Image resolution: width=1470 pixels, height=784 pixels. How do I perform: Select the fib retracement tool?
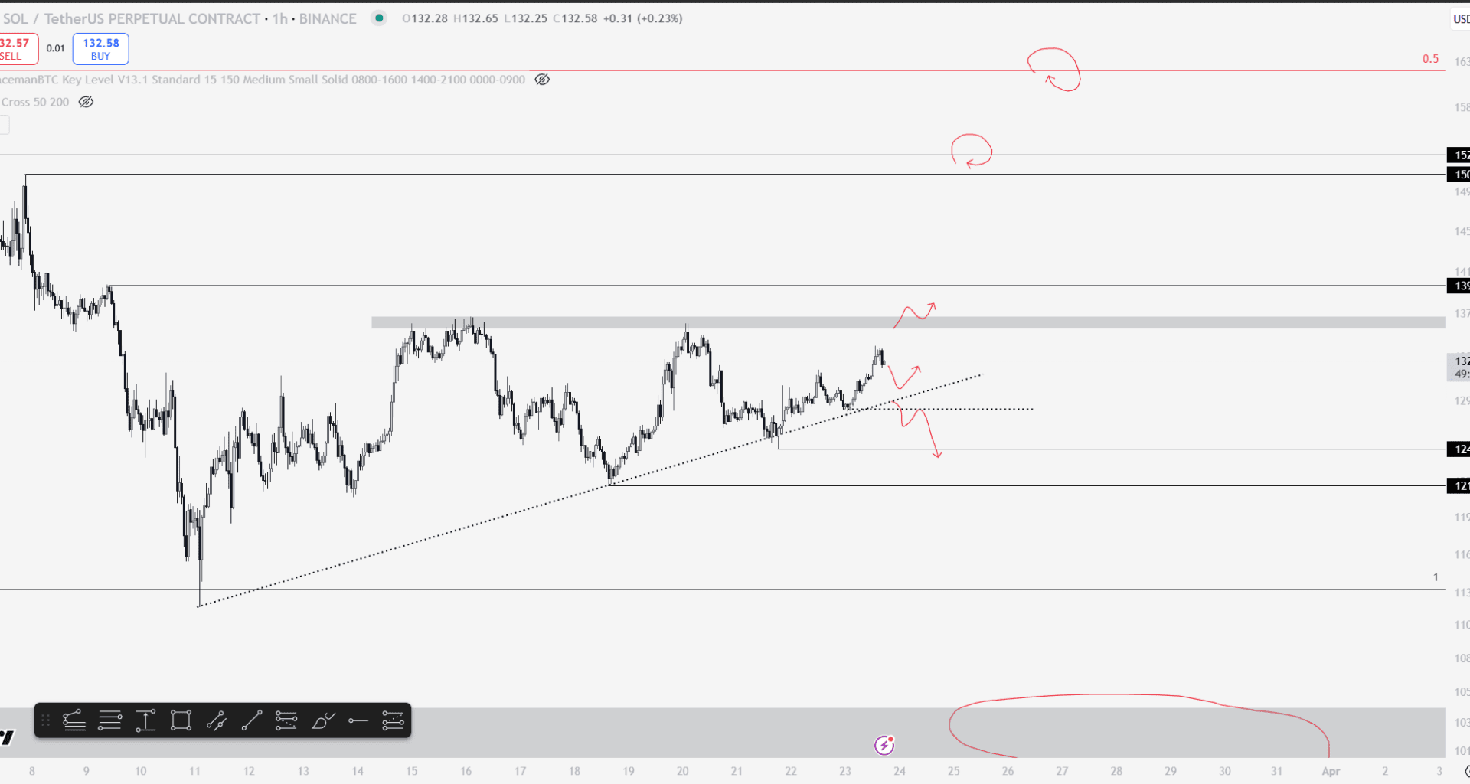(x=109, y=720)
